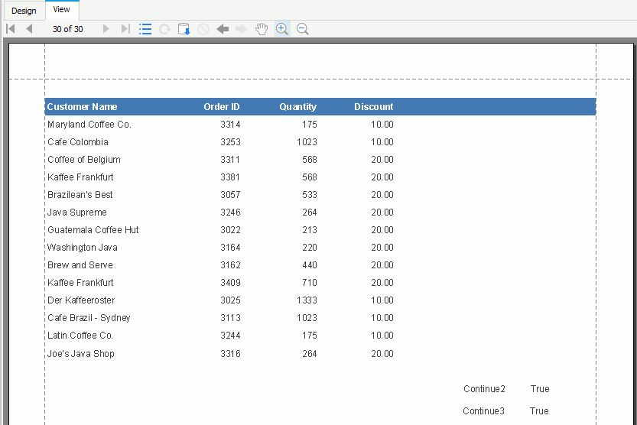Click Washington Java customer name

(83, 248)
